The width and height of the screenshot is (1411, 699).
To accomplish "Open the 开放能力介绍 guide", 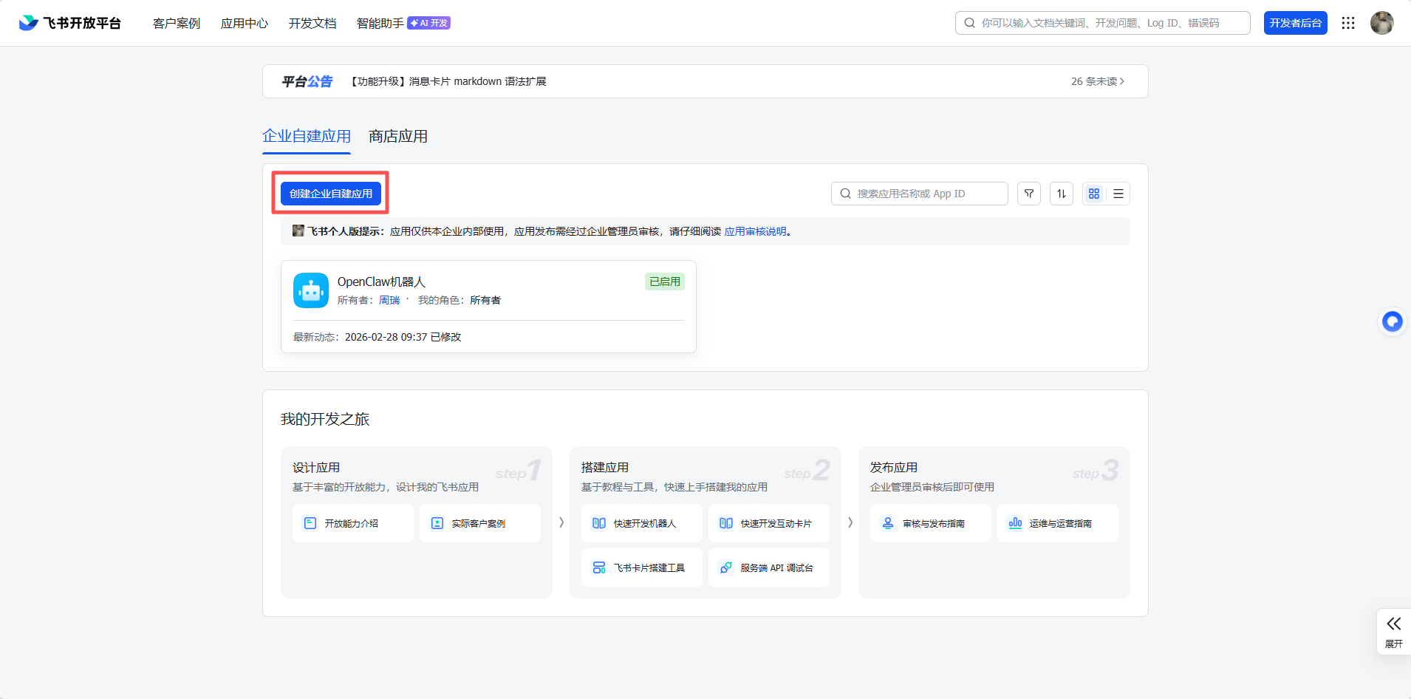I will (x=353, y=523).
